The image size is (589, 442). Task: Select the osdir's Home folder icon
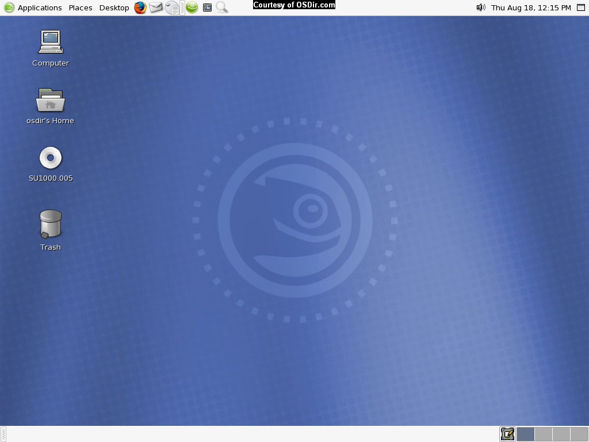click(51, 106)
